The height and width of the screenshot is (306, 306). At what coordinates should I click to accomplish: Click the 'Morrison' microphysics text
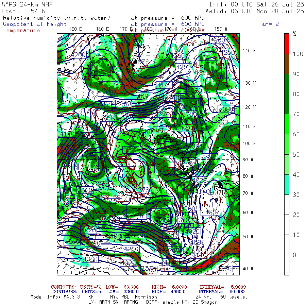pyautogui.click(x=146, y=297)
